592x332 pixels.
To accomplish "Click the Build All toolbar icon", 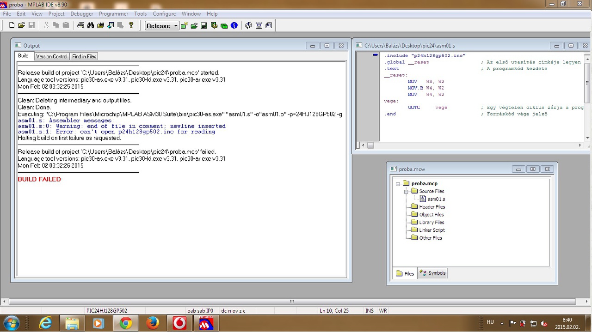I will 259,26.
